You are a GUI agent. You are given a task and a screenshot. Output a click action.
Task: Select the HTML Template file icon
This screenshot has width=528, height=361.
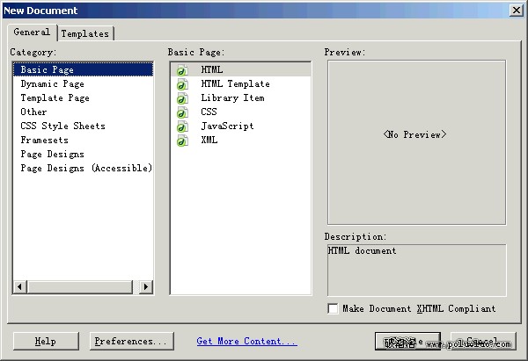pyautogui.click(x=182, y=84)
